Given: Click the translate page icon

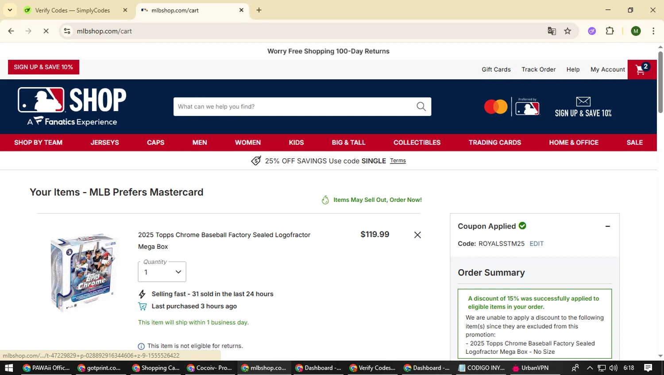Looking at the screenshot, I should coord(552,31).
